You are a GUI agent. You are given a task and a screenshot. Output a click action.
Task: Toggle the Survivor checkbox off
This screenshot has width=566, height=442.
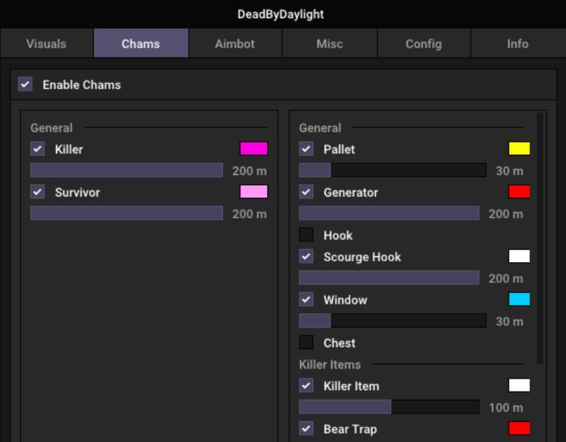tap(37, 192)
